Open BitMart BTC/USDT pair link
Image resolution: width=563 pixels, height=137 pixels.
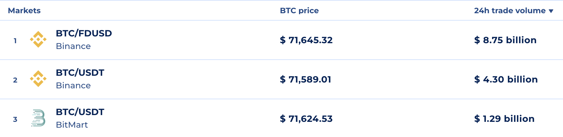[x=80, y=112]
